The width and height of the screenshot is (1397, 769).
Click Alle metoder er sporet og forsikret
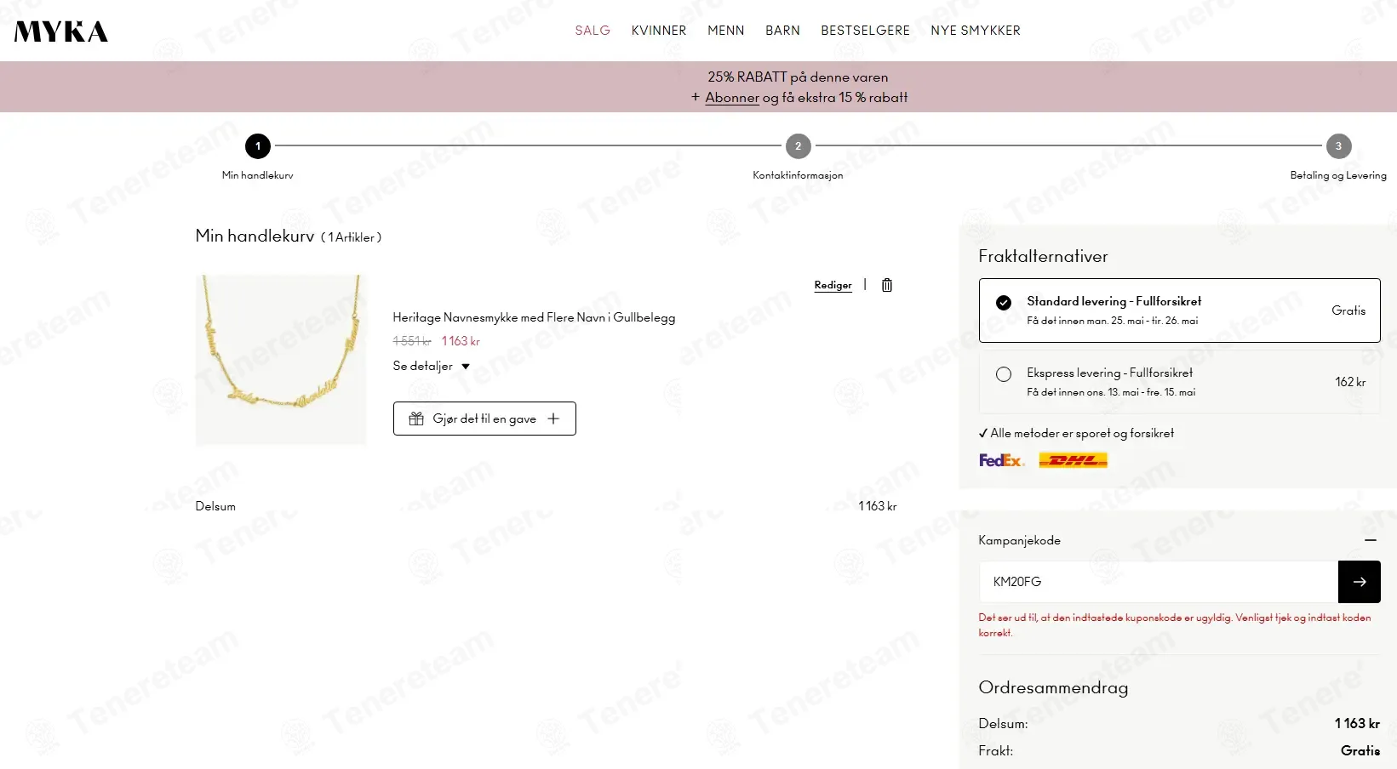coord(1076,433)
